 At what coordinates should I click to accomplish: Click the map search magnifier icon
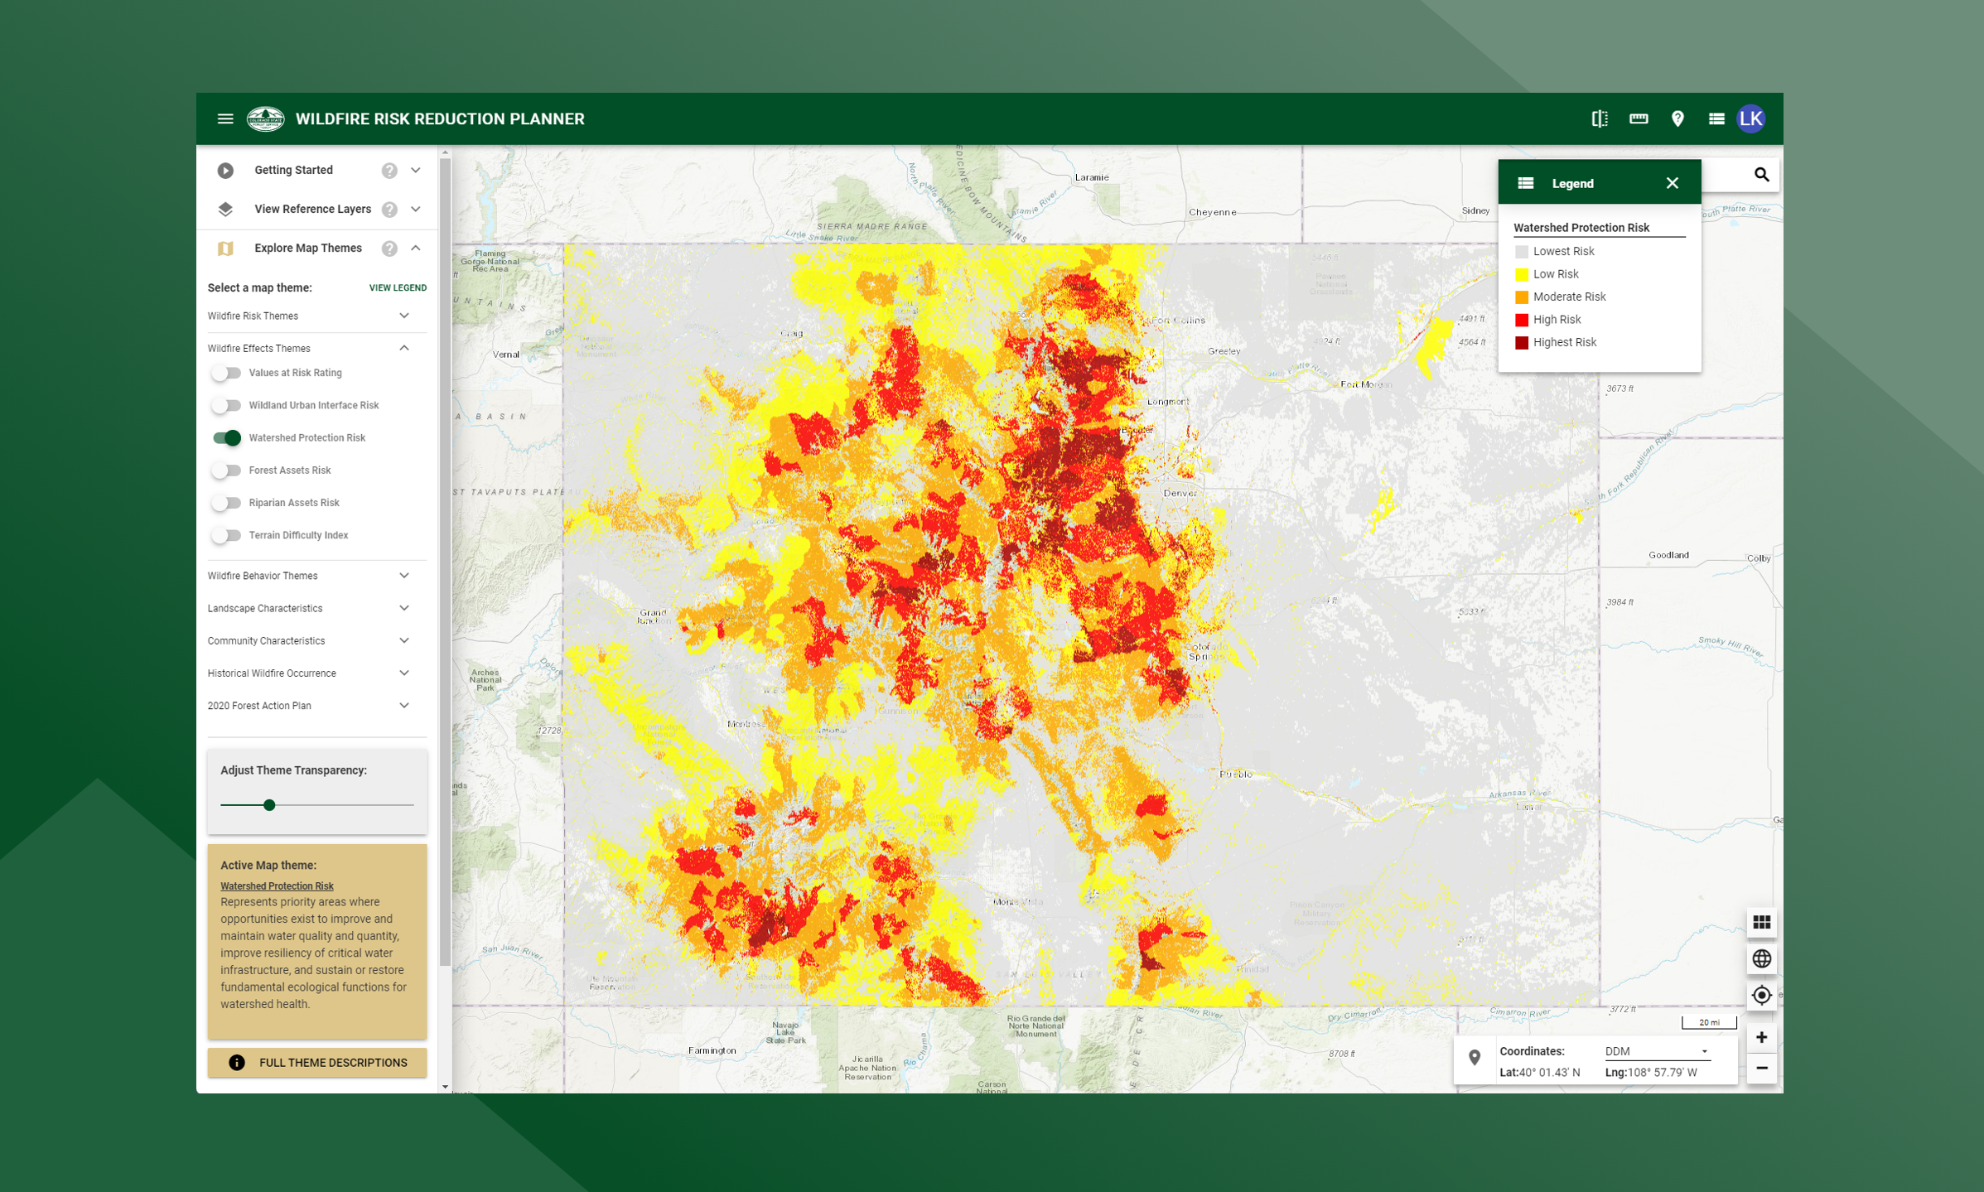click(x=1761, y=175)
